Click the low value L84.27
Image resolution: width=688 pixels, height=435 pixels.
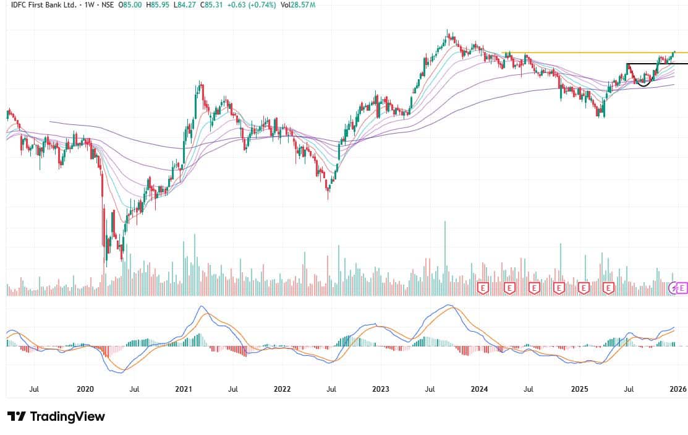pyautogui.click(x=184, y=5)
